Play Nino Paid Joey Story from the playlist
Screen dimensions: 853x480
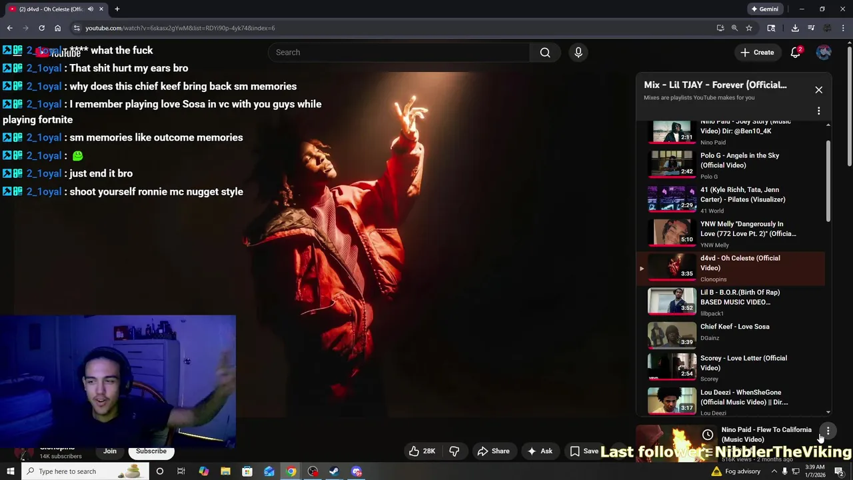731,132
